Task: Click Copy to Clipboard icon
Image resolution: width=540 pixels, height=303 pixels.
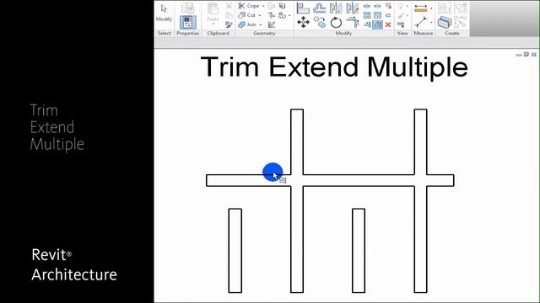Action: (x=229, y=15)
